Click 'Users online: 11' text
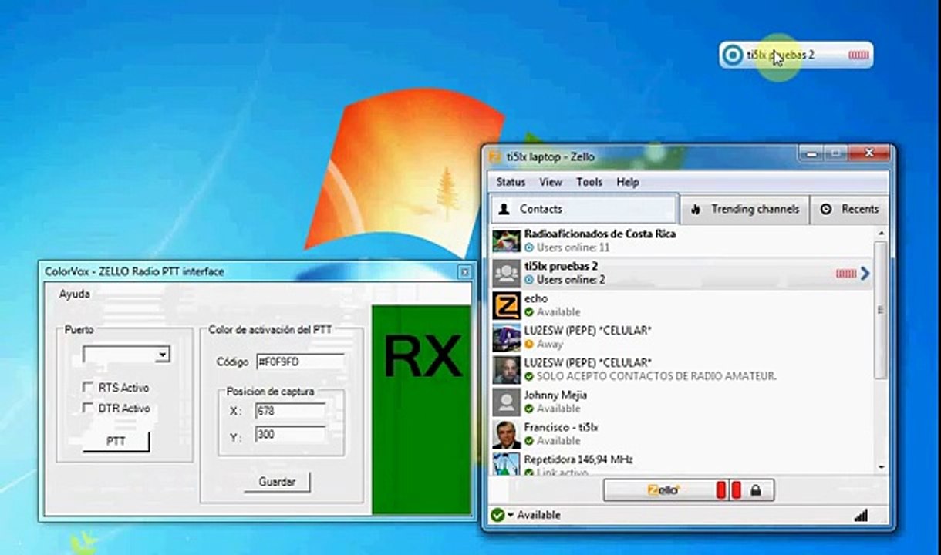Screen dimensions: 941x555 click(x=573, y=247)
